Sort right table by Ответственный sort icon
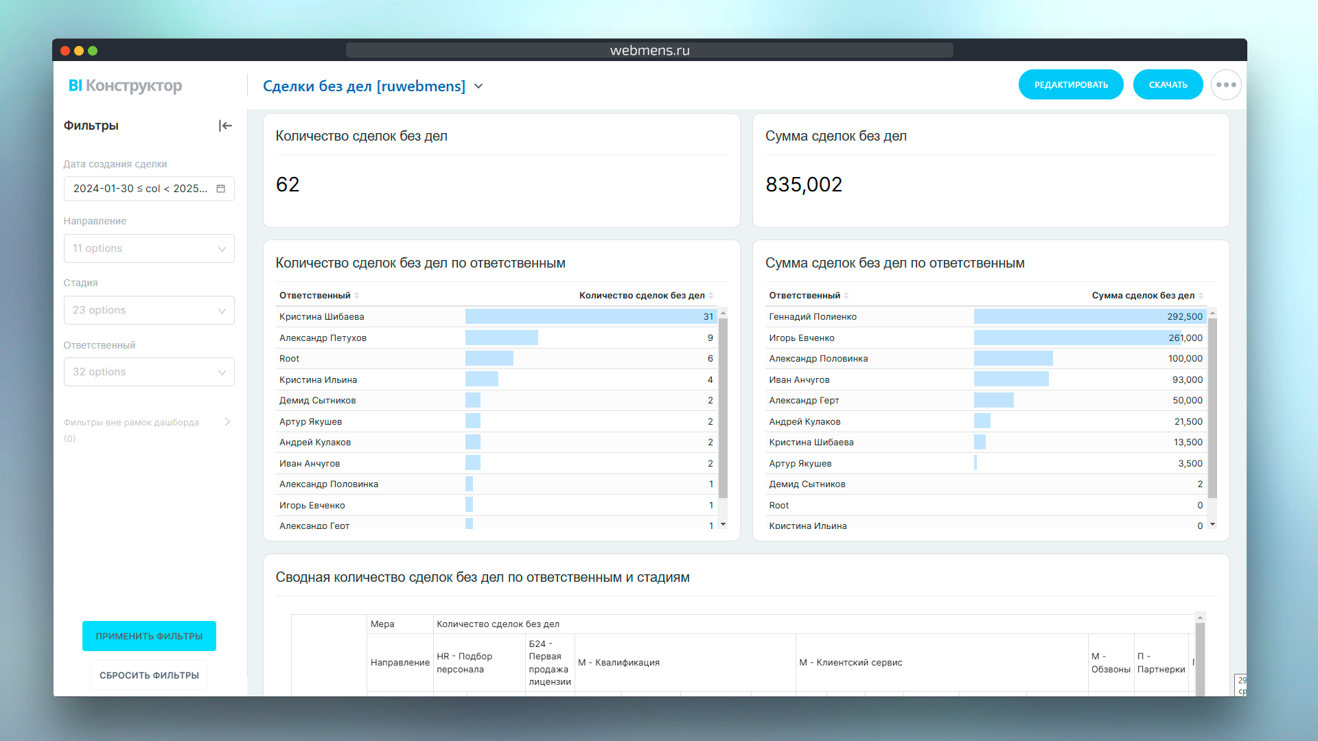Screen dimensions: 1318x741 pyautogui.click(x=846, y=296)
